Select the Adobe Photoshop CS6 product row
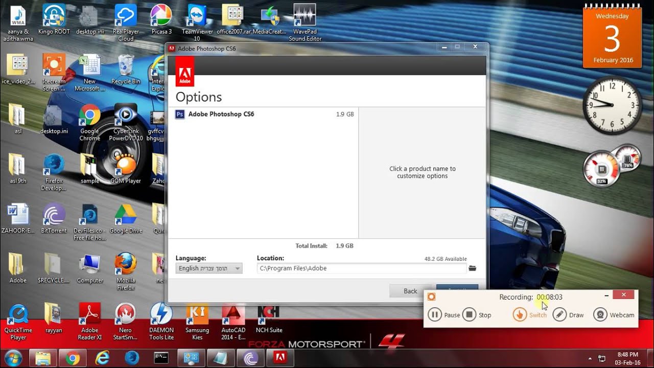The width and height of the screenshot is (654, 368). [x=263, y=114]
